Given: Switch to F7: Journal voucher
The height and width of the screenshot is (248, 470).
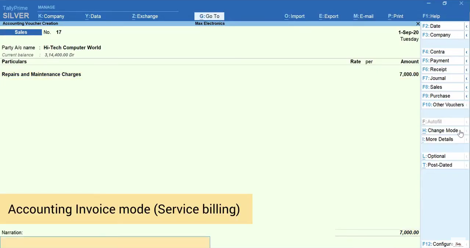Looking at the screenshot, I should click(442, 78).
